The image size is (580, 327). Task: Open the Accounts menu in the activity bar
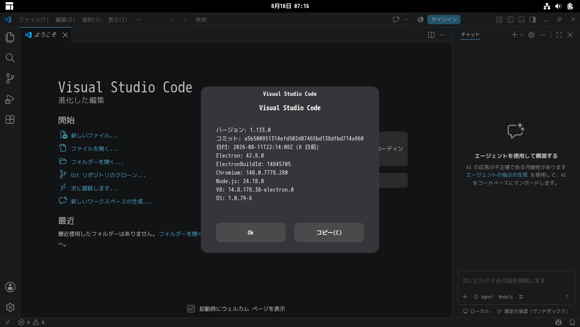point(10,287)
